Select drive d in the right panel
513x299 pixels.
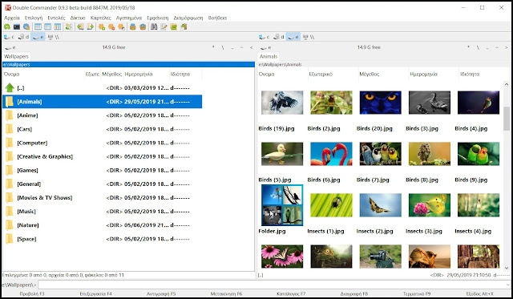[x=279, y=37]
